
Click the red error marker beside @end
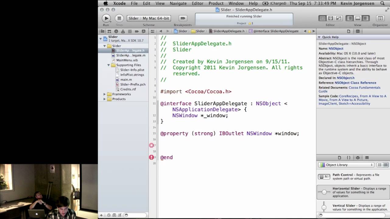click(x=151, y=157)
